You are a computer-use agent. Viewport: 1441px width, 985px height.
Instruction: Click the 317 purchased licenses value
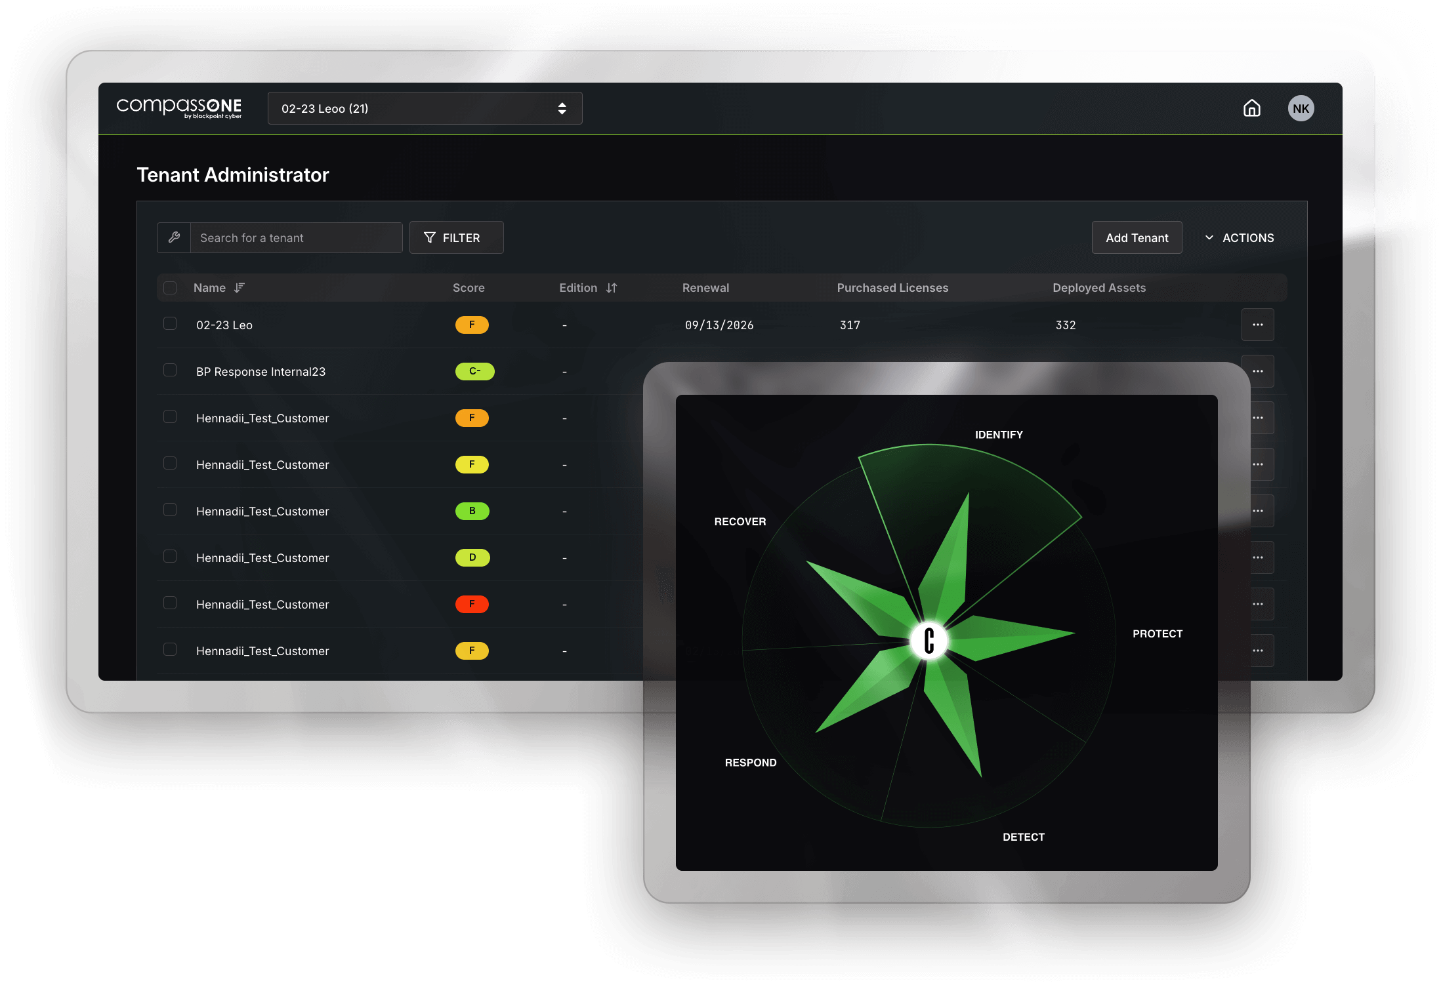click(x=850, y=325)
